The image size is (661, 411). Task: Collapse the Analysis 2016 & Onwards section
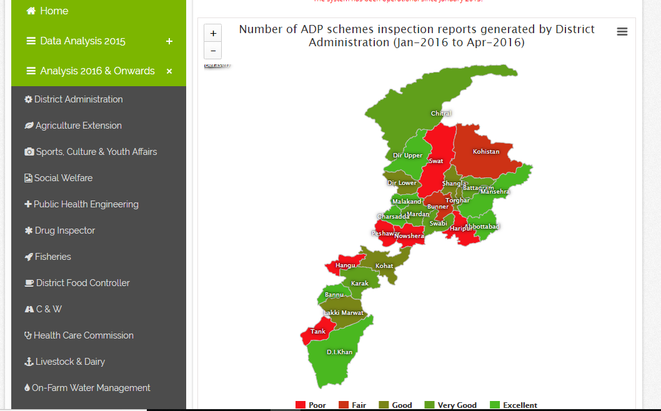169,71
